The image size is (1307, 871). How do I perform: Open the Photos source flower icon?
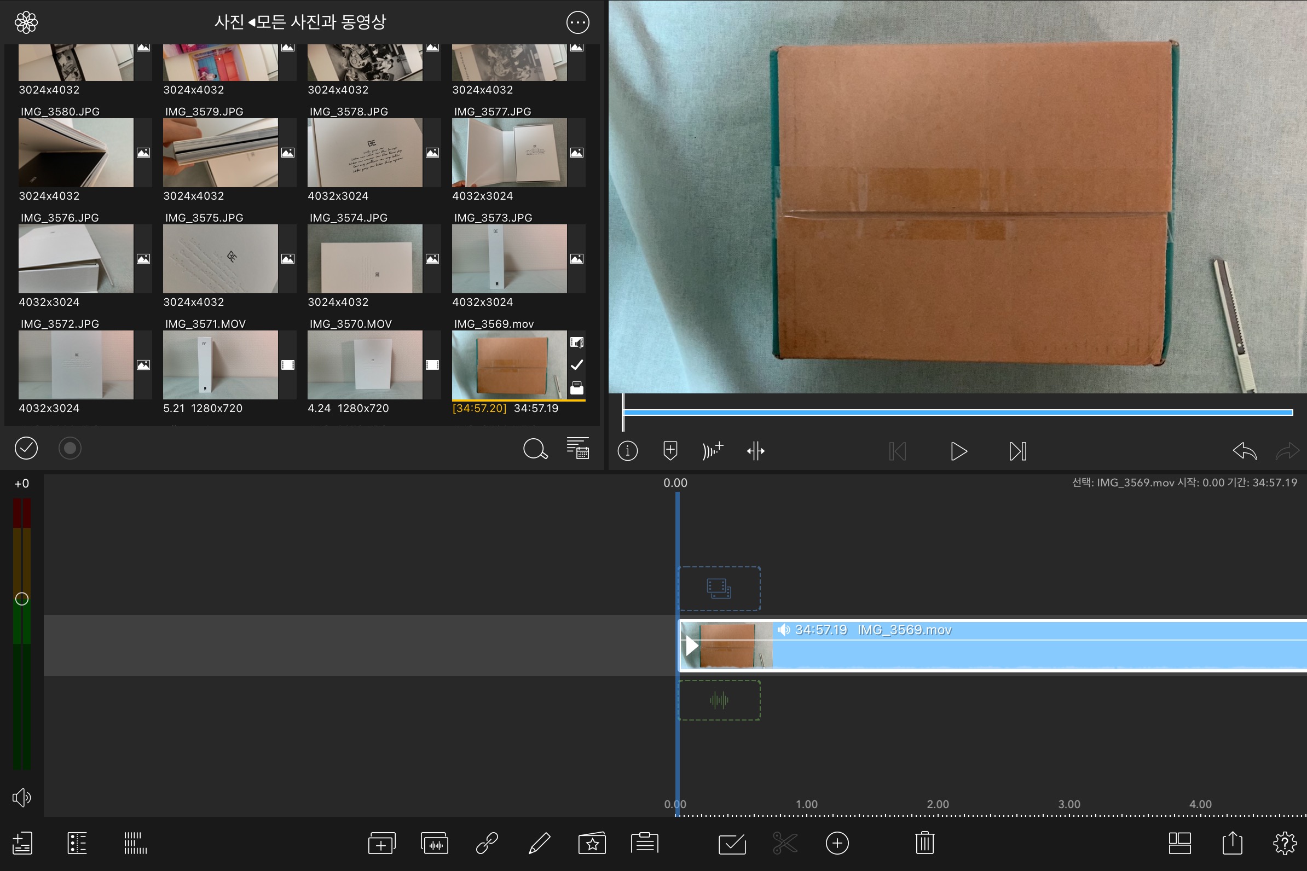26,22
